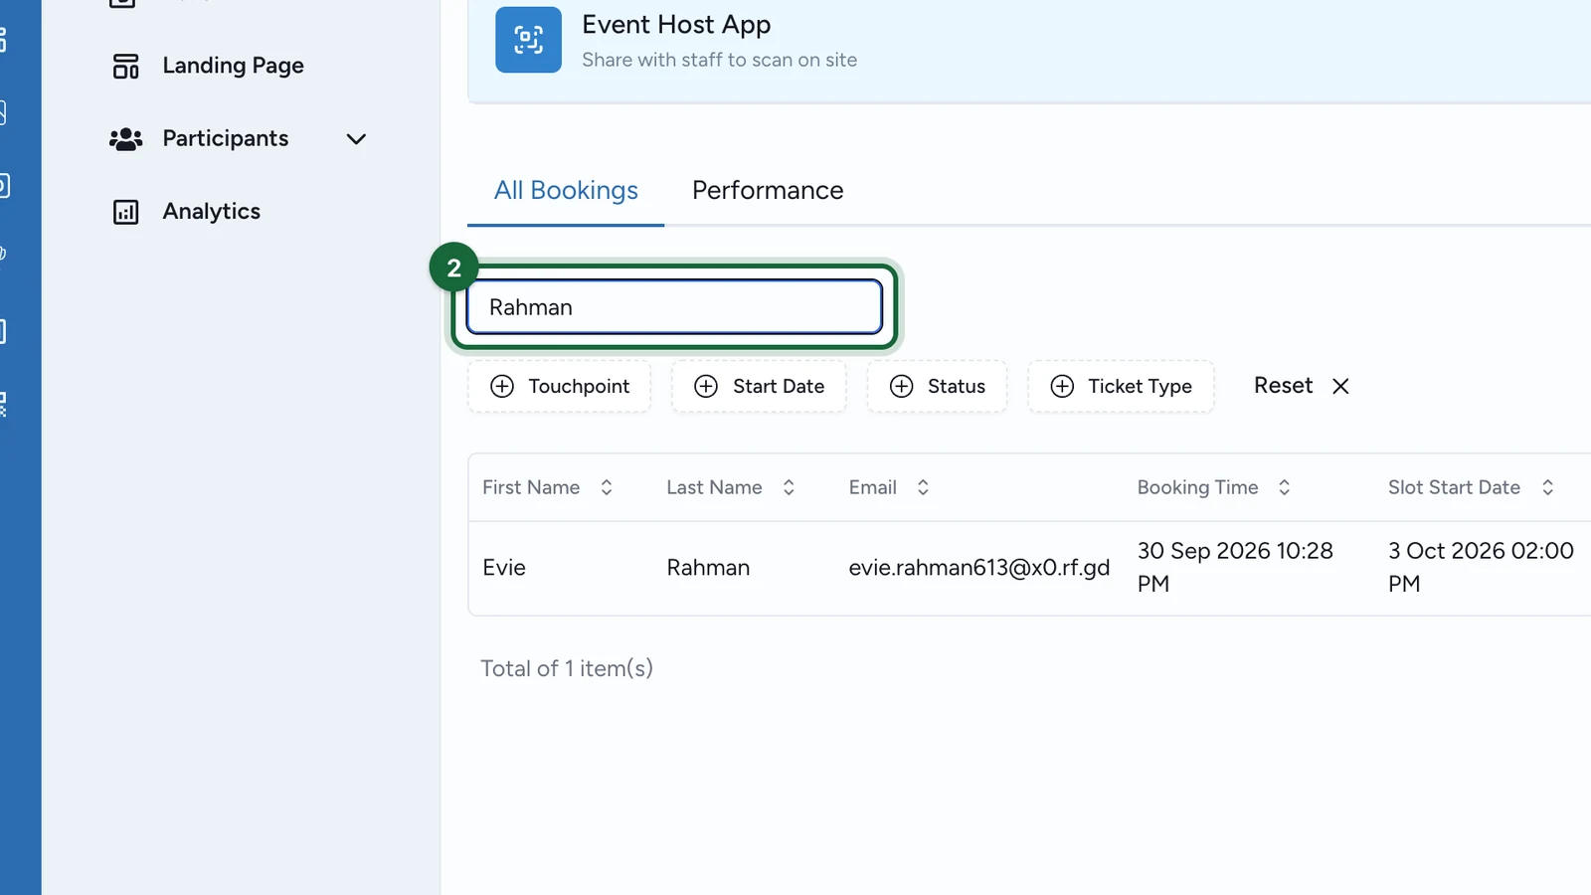Viewport: 1591px width, 895px height.
Task: Click email evie.rahman613@x0.rf.gd
Action: coord(978,568)
